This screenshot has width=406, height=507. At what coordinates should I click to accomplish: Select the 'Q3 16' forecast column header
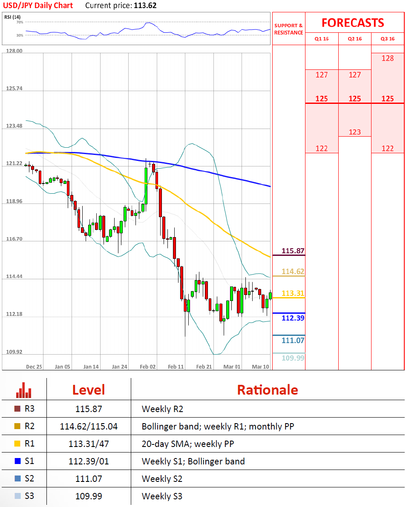(388, 39)
